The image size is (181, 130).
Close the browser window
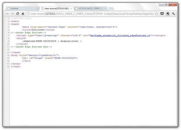click(x=173, y=5)
